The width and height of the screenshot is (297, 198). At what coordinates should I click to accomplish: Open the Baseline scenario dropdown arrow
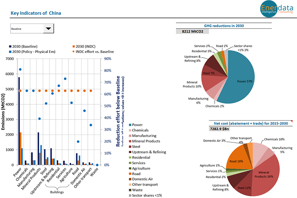(x=48, y=29)
